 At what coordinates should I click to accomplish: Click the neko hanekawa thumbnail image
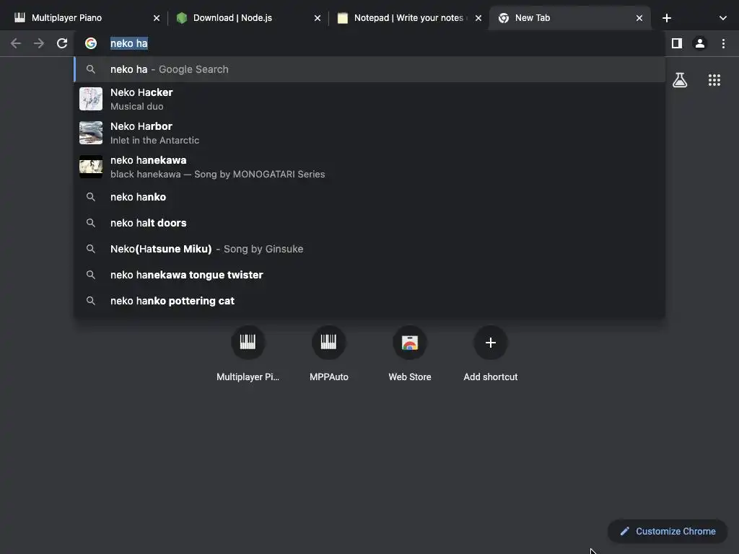(x=91, y=167)
